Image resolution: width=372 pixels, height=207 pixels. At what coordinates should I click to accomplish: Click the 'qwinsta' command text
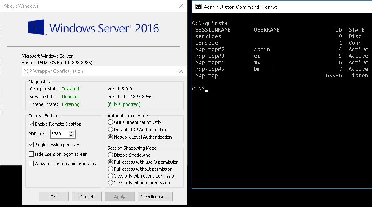coord(216,23)
